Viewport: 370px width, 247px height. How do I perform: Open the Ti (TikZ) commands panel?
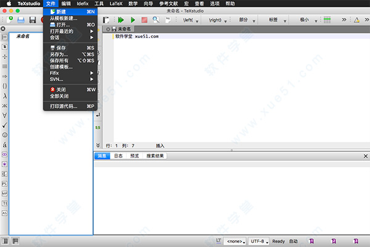pyautogui.click(x=4, y=203)
